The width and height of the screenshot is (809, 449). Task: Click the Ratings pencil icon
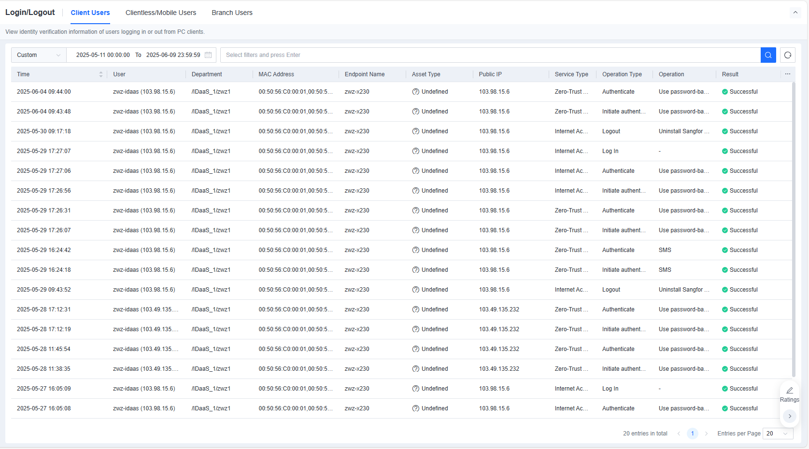(x=790, y=390)
